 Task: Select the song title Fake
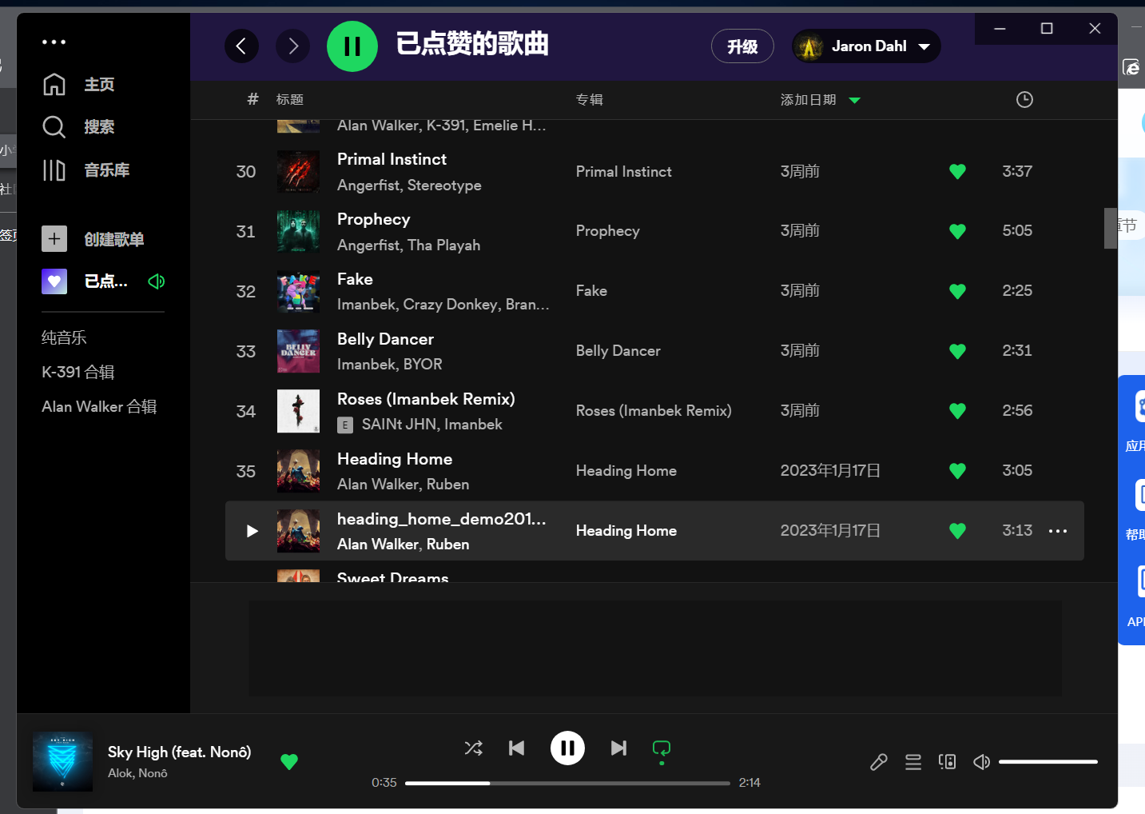pyautogui.click(x=355, y=279)
